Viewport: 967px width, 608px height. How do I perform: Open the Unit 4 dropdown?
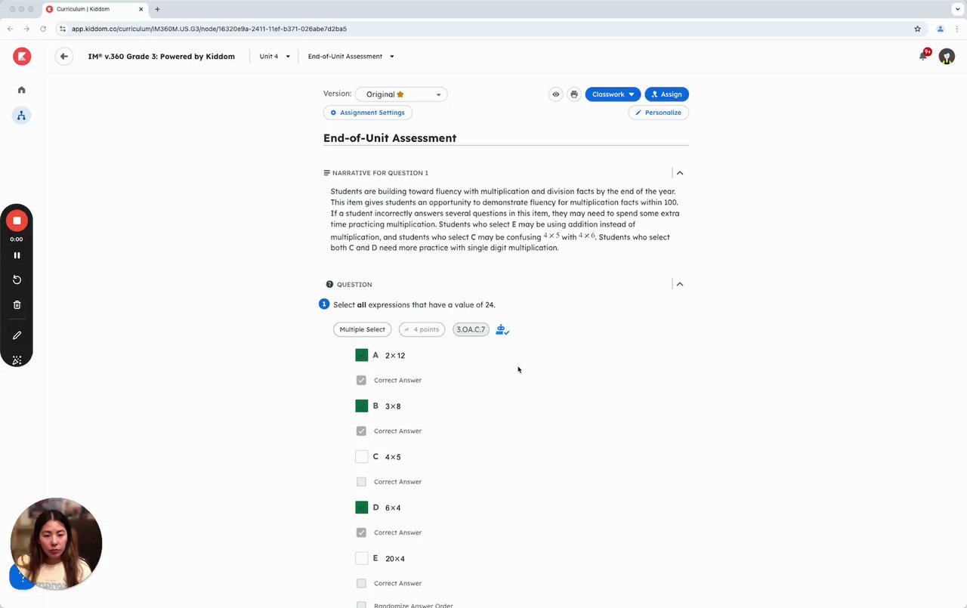(274, 57)
